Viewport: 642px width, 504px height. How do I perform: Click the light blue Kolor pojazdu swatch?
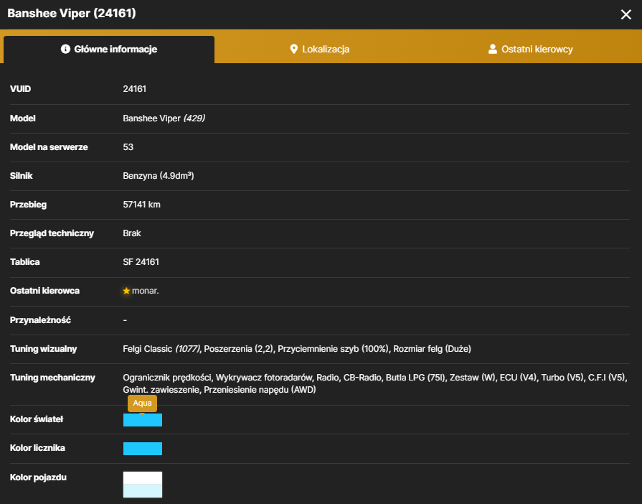[143, 491]
